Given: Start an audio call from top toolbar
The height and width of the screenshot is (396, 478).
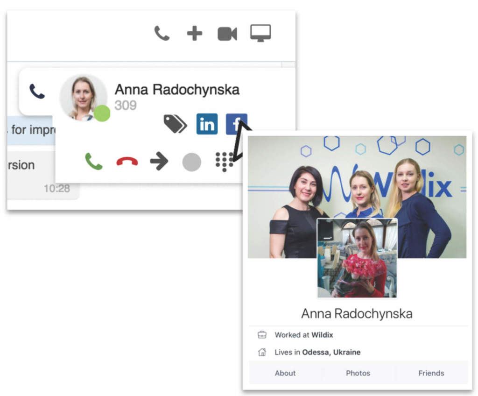Looking at the screenshot, I should click(162, 33).
